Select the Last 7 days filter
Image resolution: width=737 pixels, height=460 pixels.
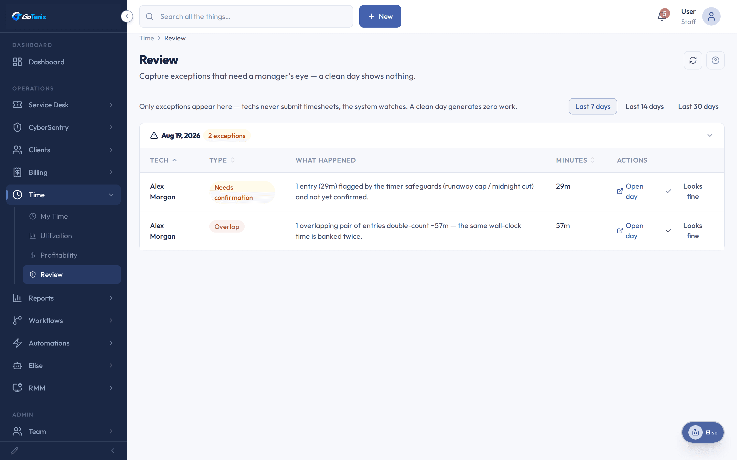point(593,106)
